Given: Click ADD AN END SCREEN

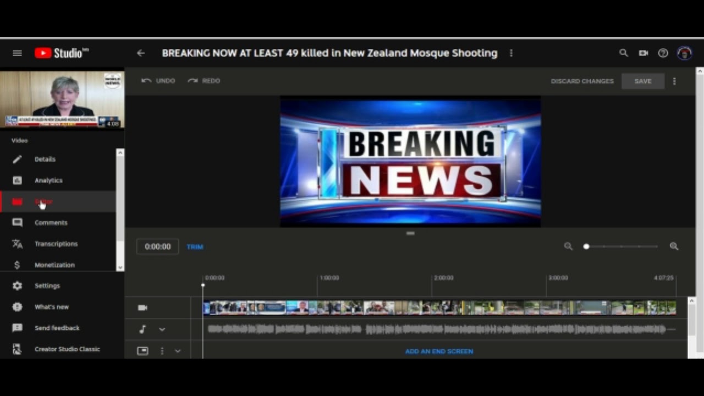Looking at the screenshot, I should tap(439, 351).
